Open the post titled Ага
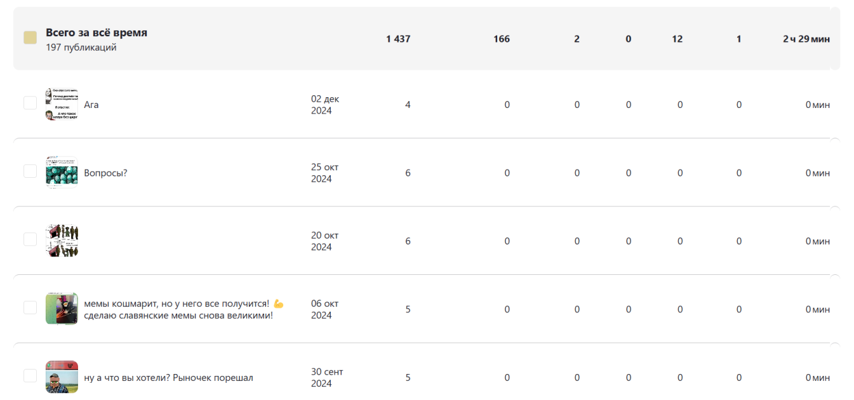Screen dimensions: 854x400 click(91, 105)
